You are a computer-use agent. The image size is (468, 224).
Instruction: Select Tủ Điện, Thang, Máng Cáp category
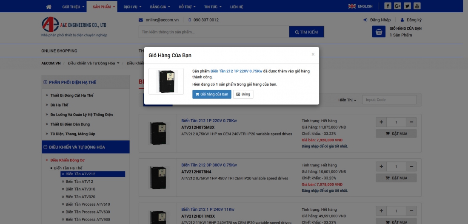[73, 134]
